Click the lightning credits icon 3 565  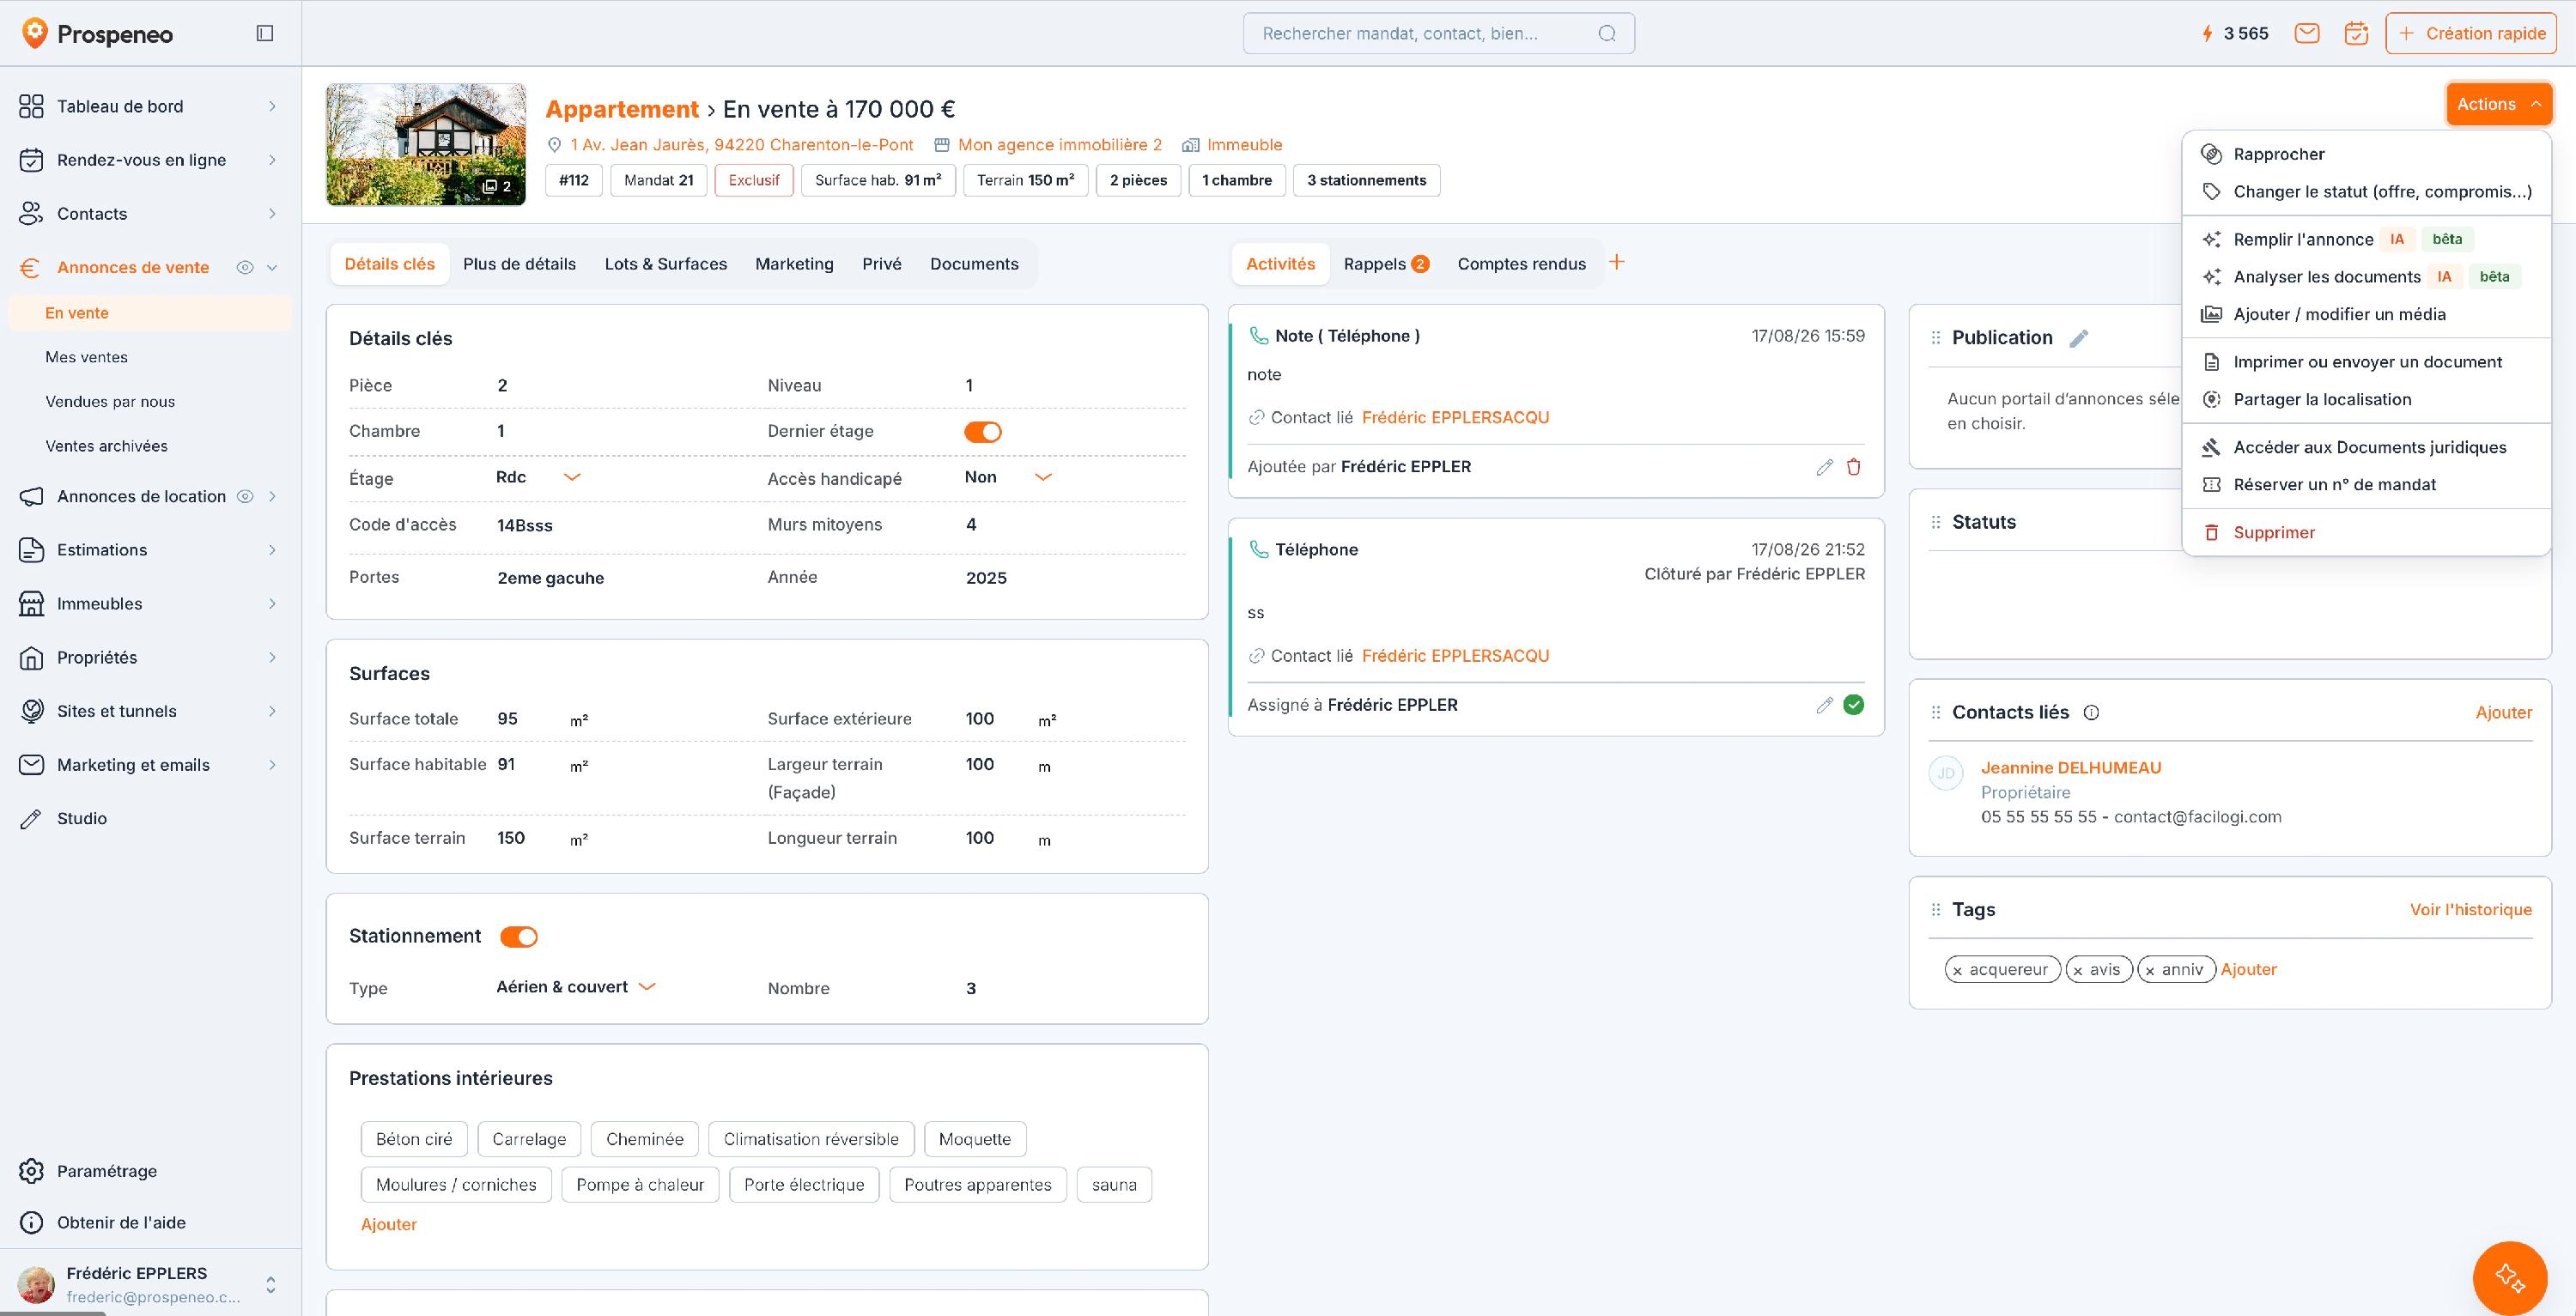[2207, 33]
